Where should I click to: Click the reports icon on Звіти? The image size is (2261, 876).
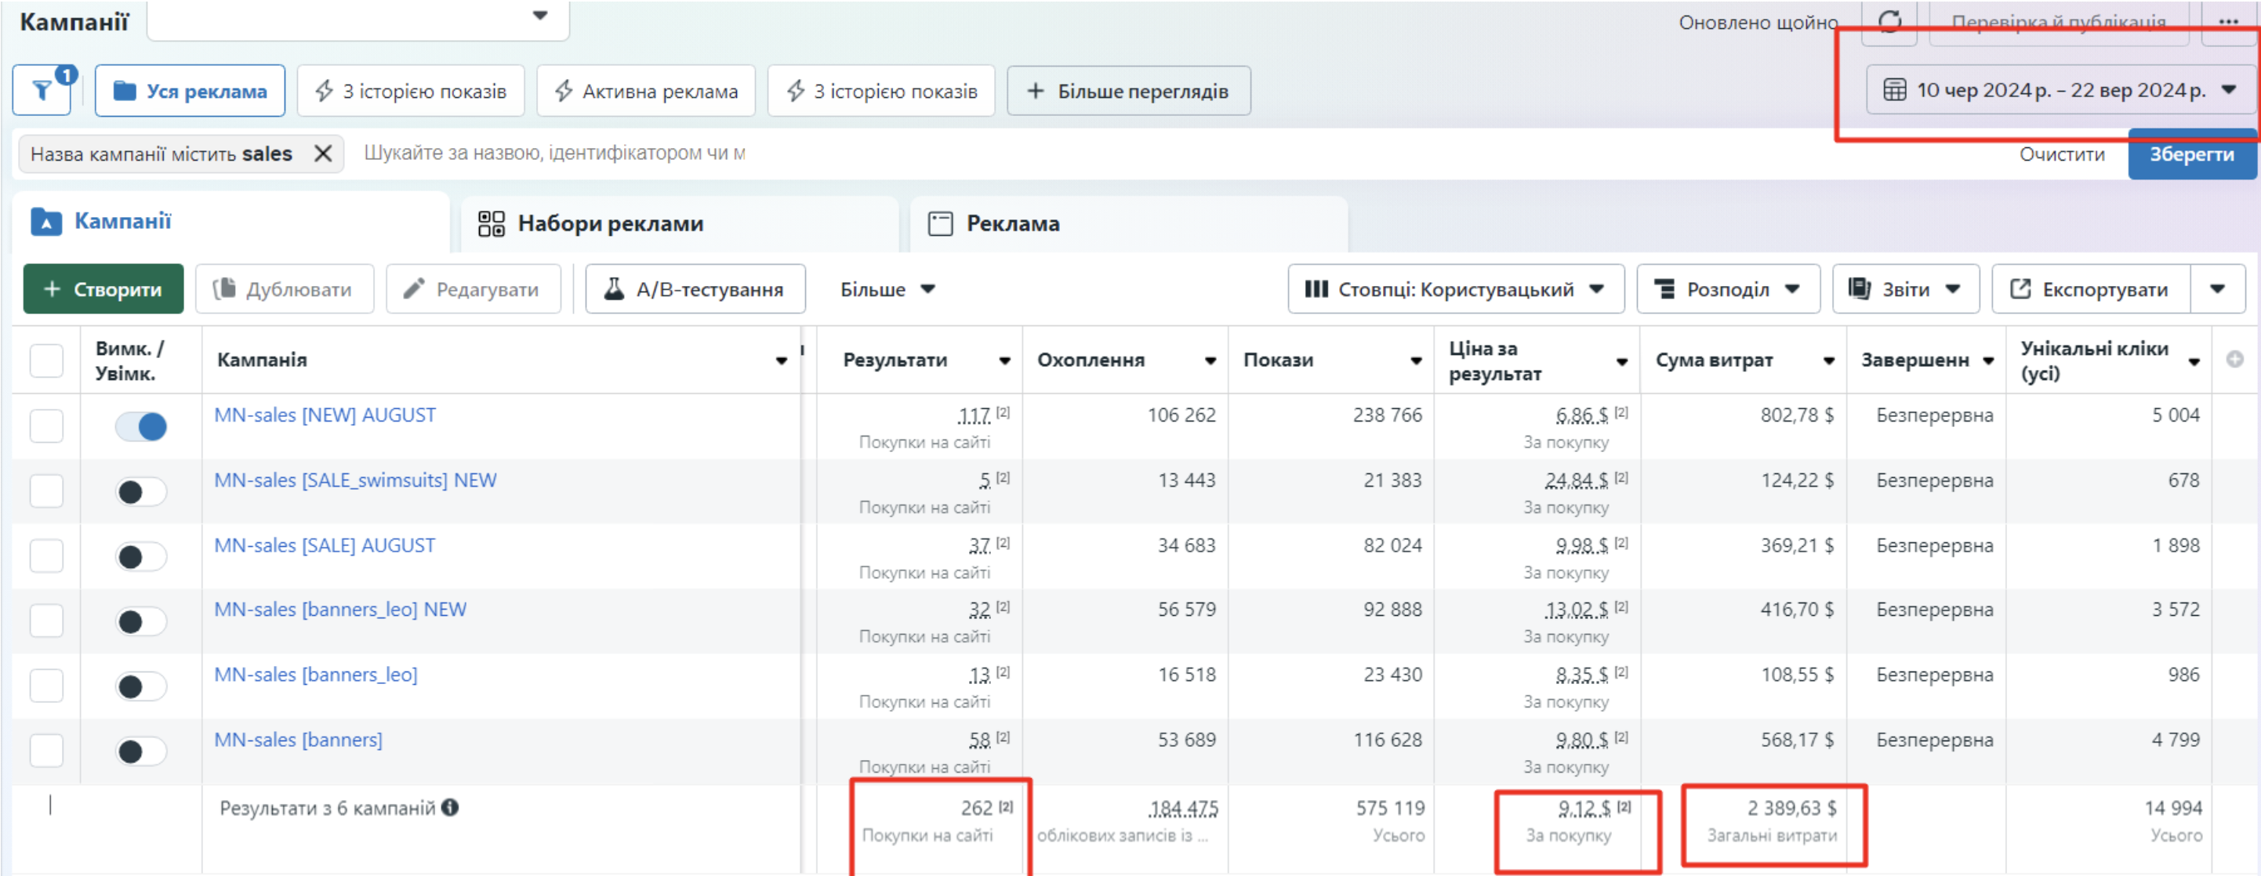tap(1859, 288)
